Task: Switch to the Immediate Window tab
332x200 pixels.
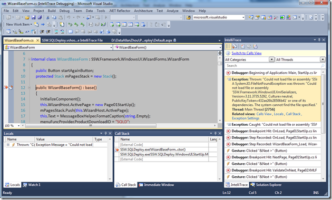Action: [x=157, y=185]
